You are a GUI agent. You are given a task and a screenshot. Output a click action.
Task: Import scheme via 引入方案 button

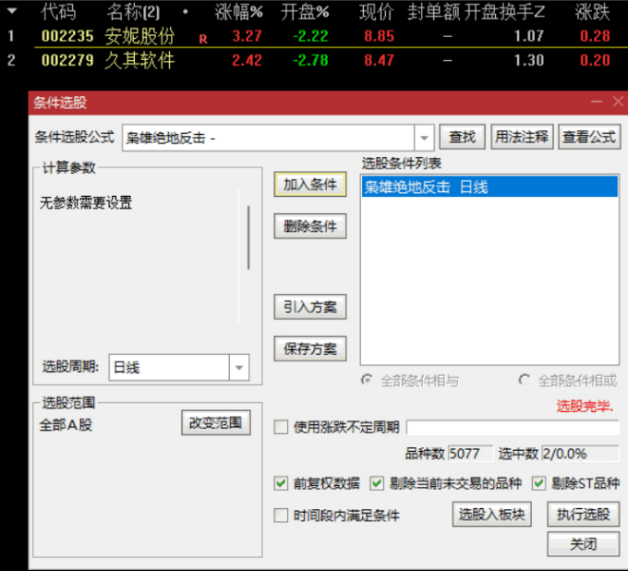pyautogui.click(x=310, y=307)
